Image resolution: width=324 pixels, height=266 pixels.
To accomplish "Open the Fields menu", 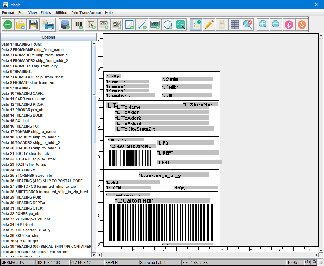I will click(46, 13).
